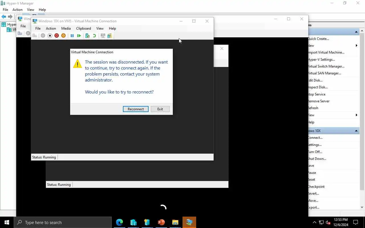Click Actions pane scrollbar up arrow

[362, 31]
